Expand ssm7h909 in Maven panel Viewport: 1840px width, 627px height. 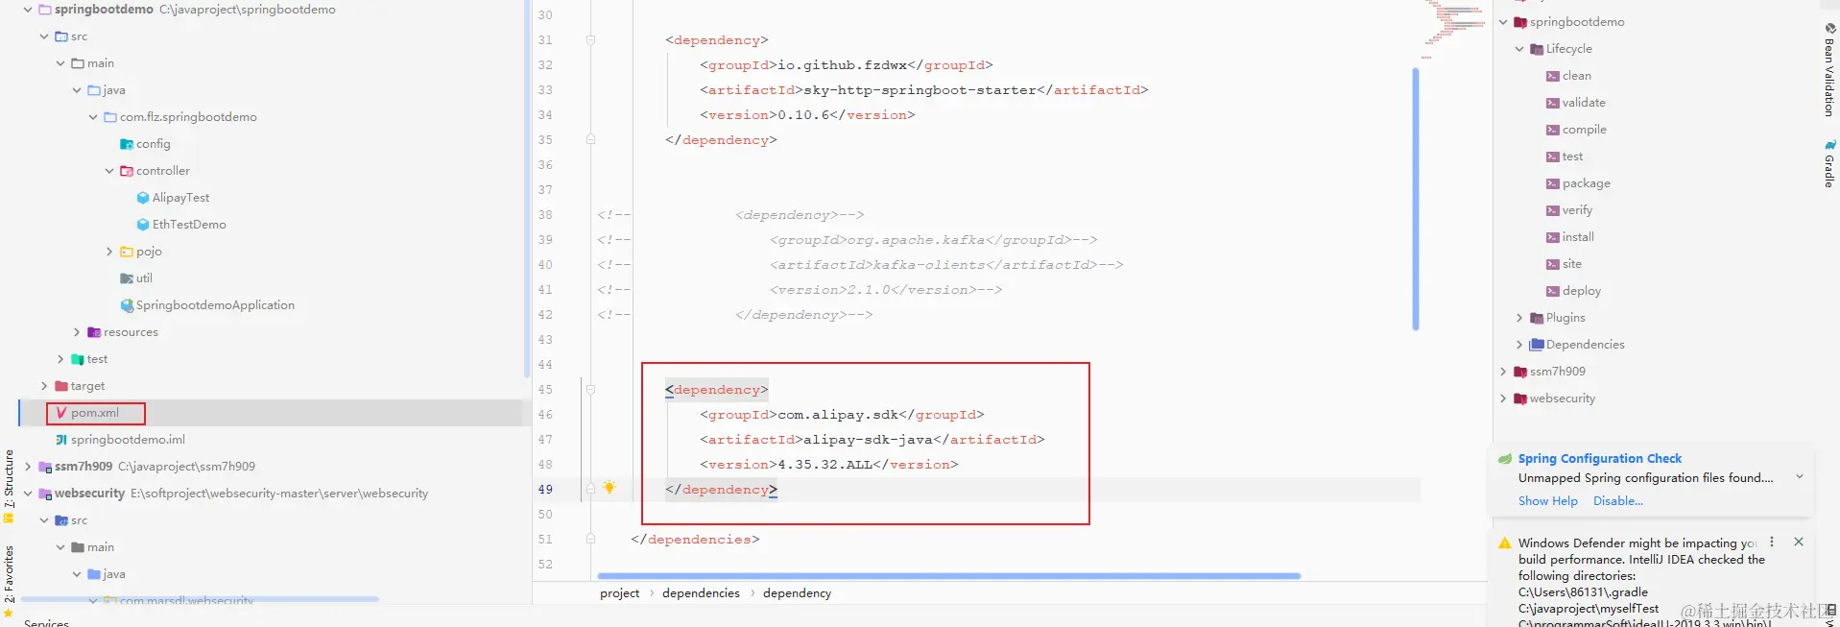point(1503,372)
